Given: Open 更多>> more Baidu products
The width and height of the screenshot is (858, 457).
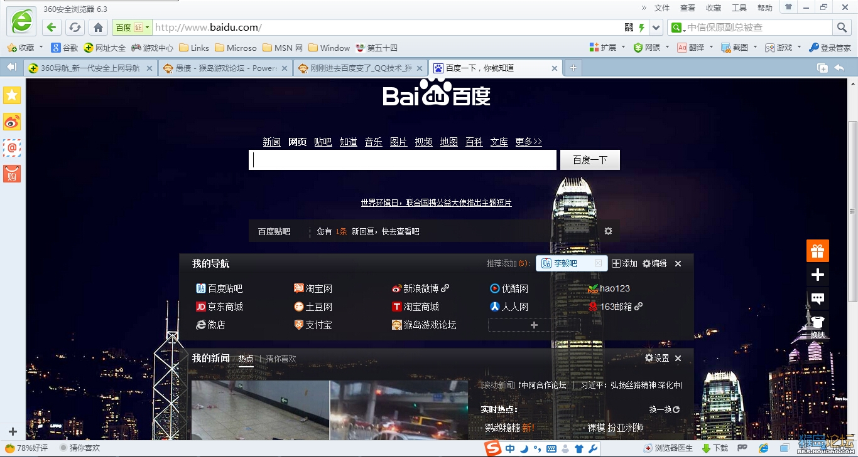Looking at the screenshot, I should tap(528, 142).
